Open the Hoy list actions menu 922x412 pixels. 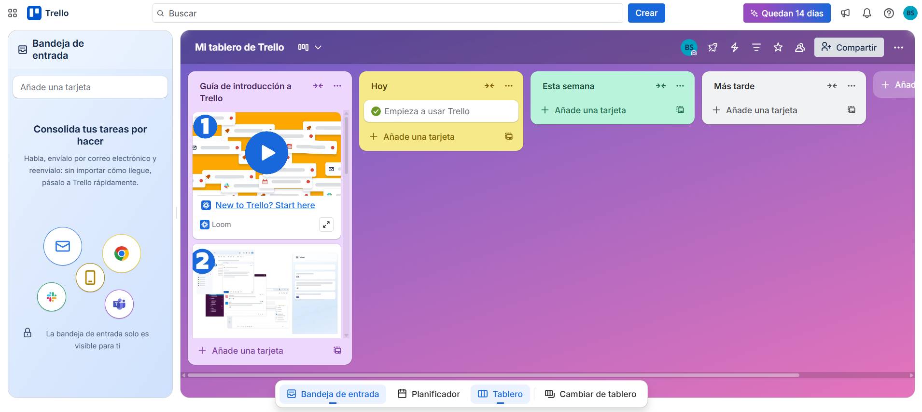point(509,86)
